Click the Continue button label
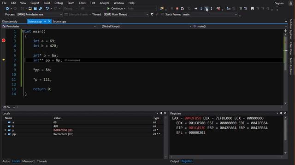 tap(117, 9)
